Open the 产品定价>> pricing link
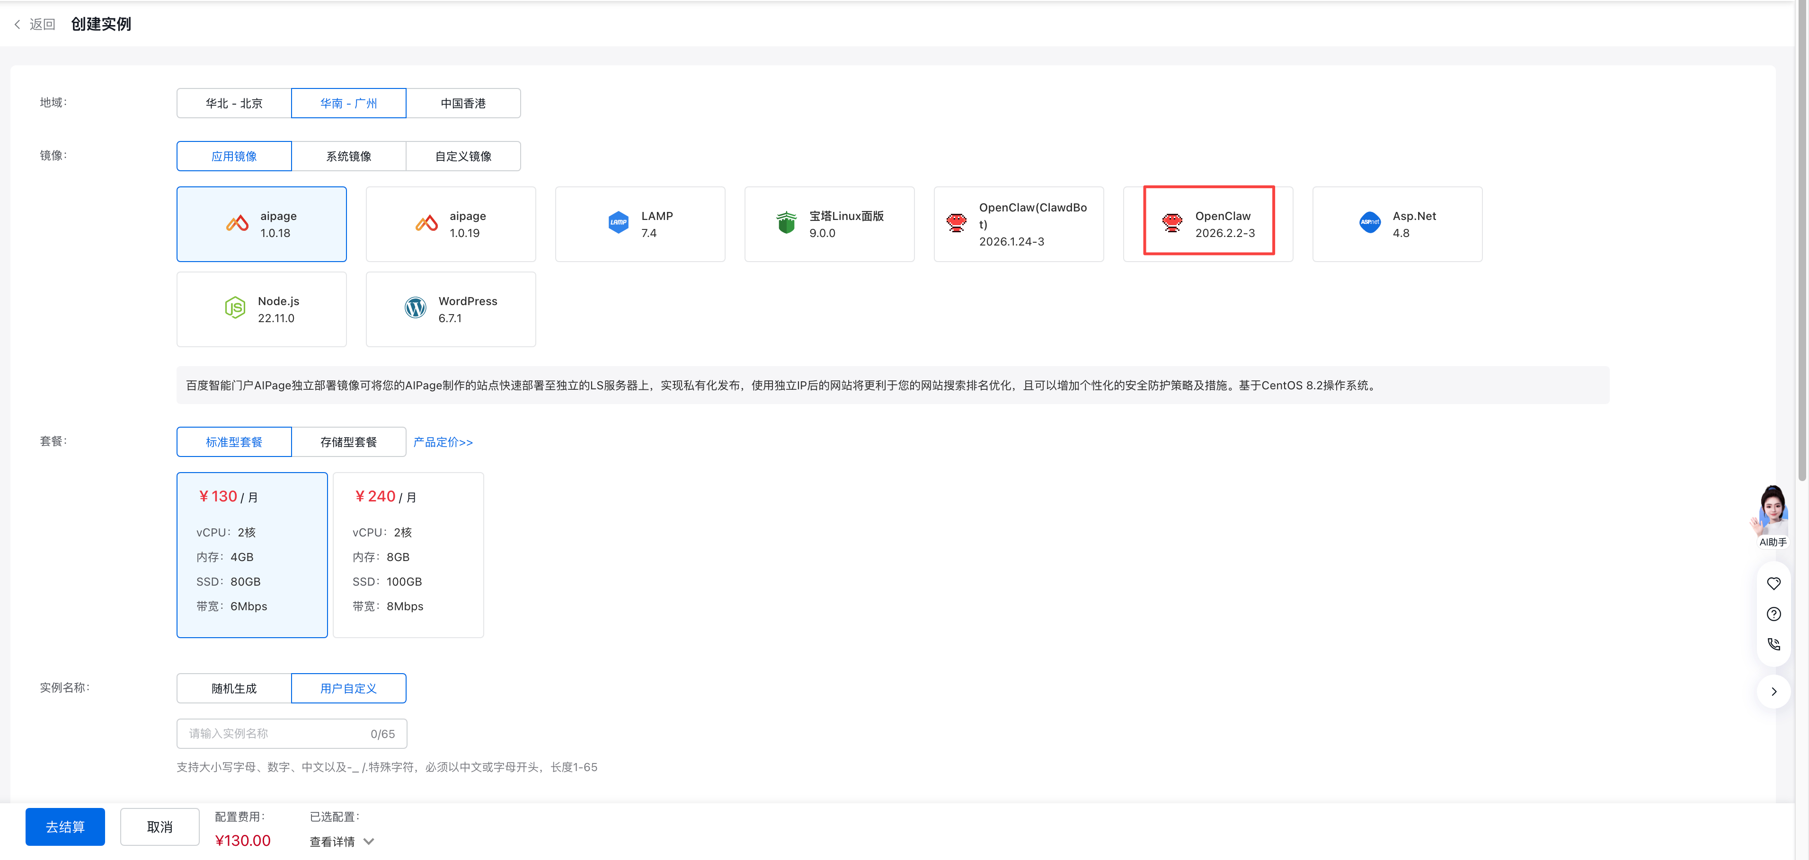Viewport: 1809px width, 860px height. click(443, 441)
